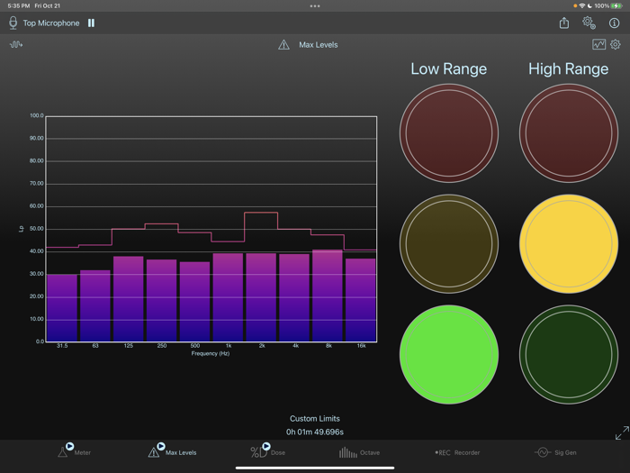Tap the 250 Hz bar in chart

(x=161, y=300)
